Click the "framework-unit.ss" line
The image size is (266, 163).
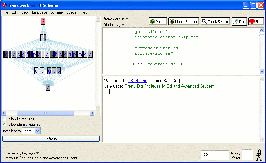pyautogui.click(x=156, y=48)
